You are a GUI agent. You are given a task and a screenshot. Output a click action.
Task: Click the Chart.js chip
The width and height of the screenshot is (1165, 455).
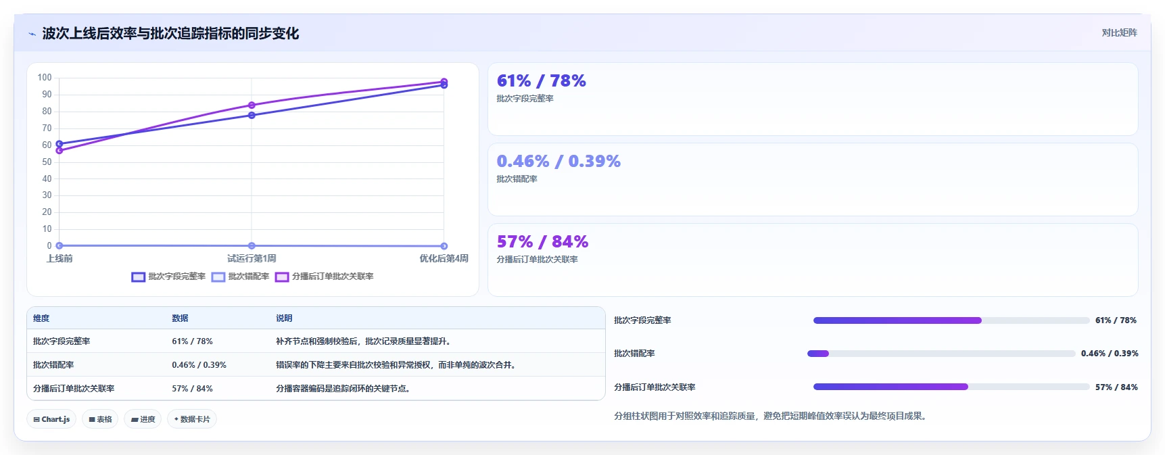point(51,419)
